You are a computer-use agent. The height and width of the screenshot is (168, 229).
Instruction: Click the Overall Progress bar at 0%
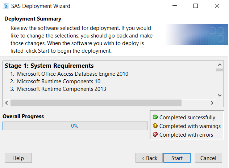[x=75, y=126]
